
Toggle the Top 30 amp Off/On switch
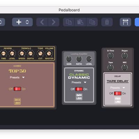point(17,89)
